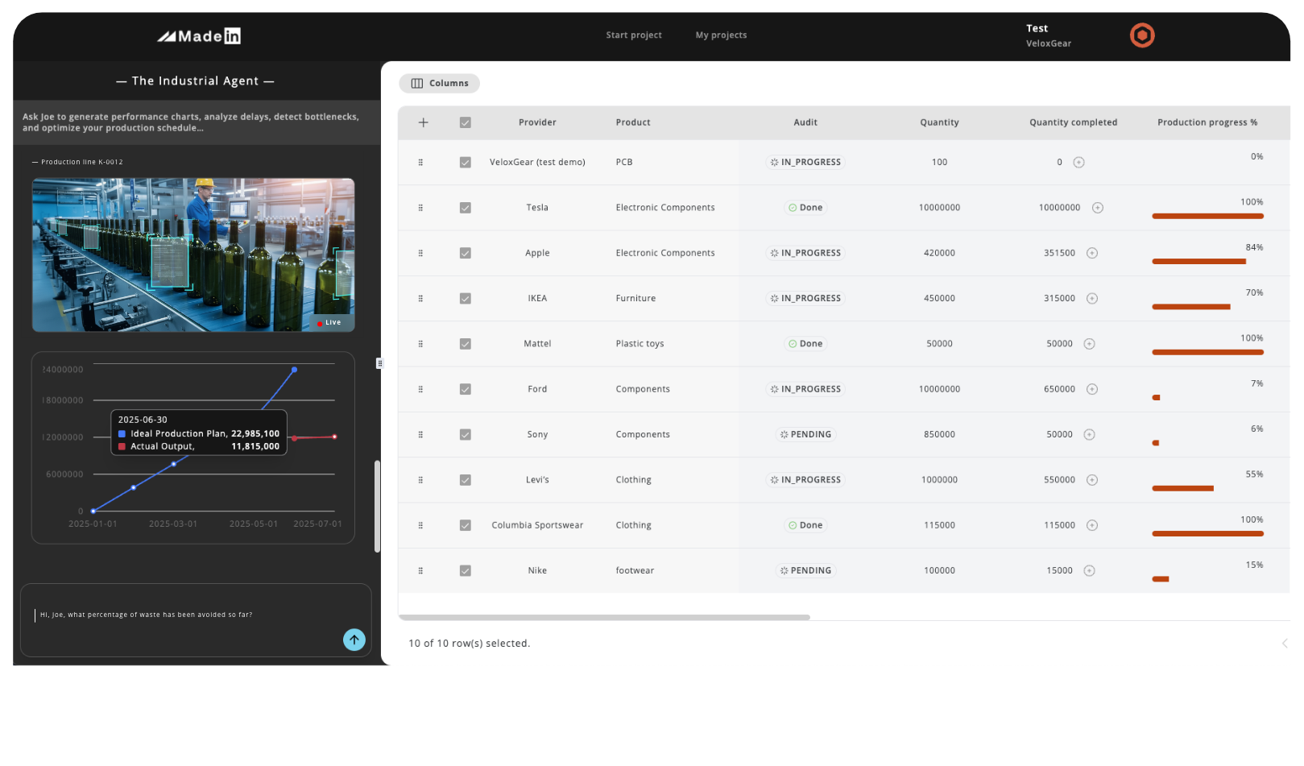The width and height of the screenshot is (1304, 766).
Task: Open the My projects menu
Action: tap(721, 35)
